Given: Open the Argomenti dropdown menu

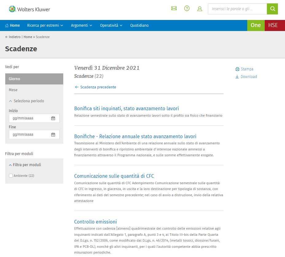Looking at the screenshot, I should [82, 25].
